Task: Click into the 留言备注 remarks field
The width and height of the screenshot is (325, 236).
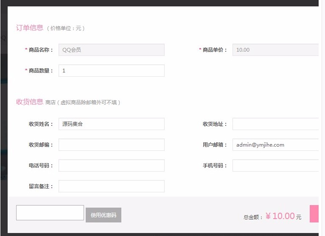Action: tap(112, 186)
